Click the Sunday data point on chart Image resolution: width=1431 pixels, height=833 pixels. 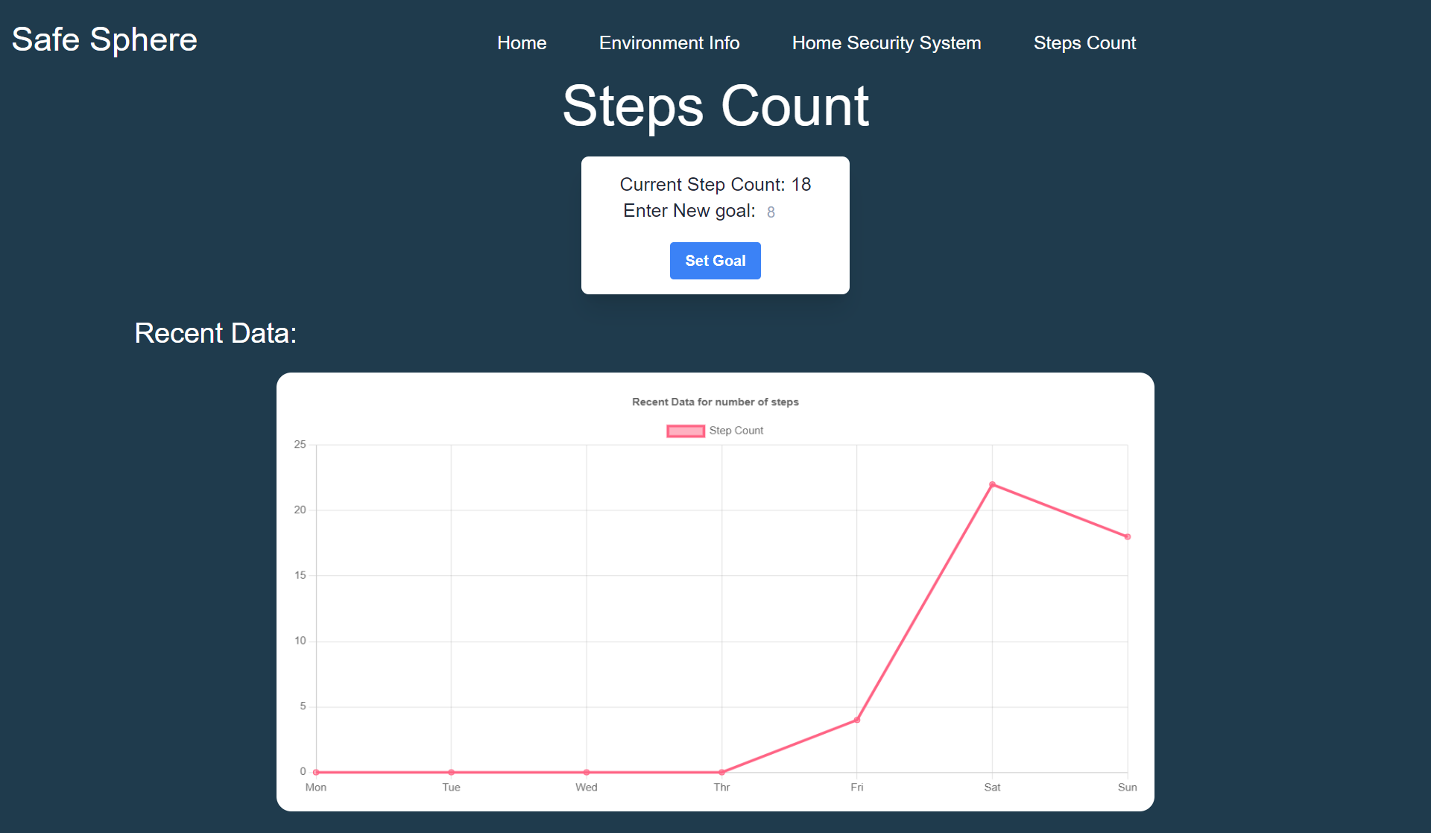point(1127,536)
